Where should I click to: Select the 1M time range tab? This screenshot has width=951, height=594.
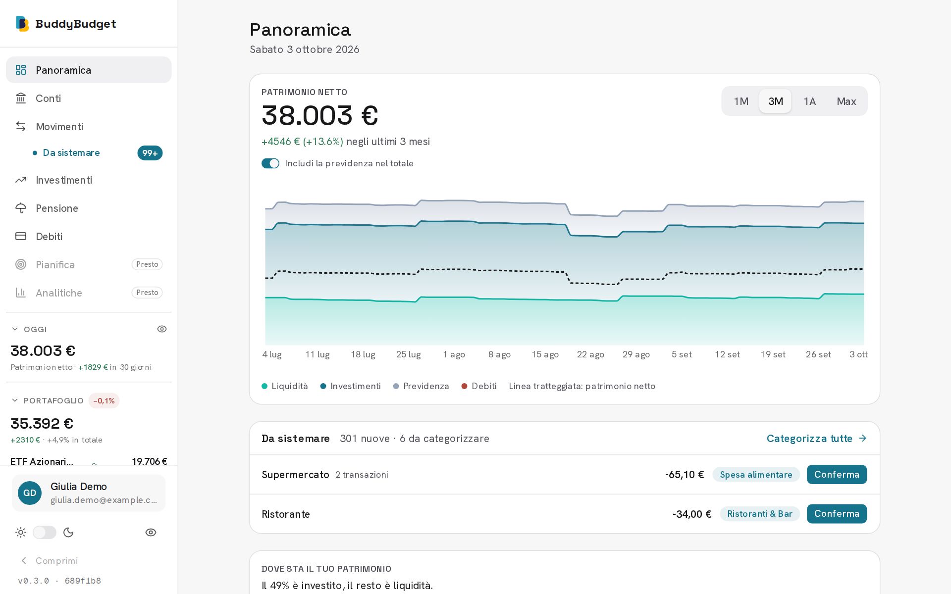(741, 101)
